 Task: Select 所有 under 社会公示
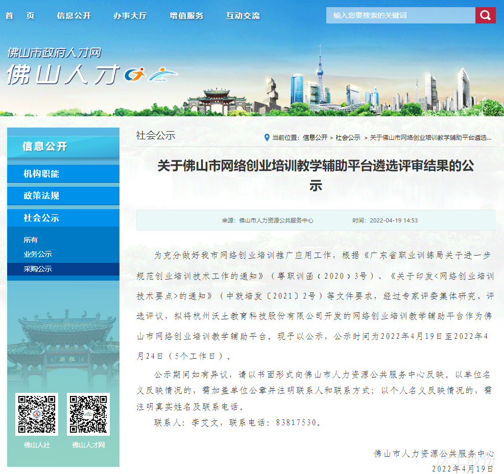(31, 240)
